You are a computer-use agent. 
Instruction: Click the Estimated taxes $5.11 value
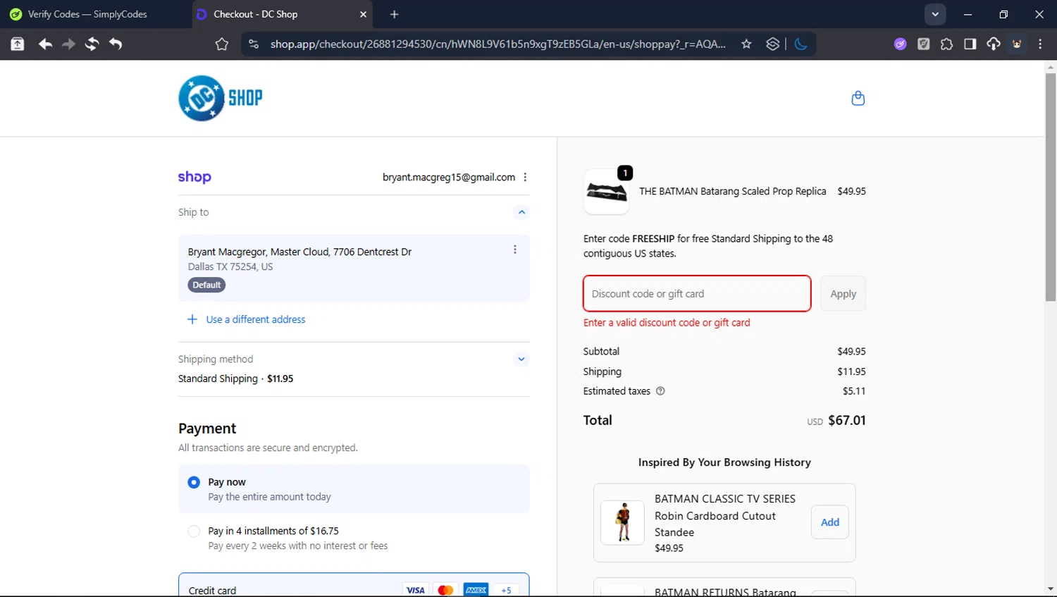(854, 391)
